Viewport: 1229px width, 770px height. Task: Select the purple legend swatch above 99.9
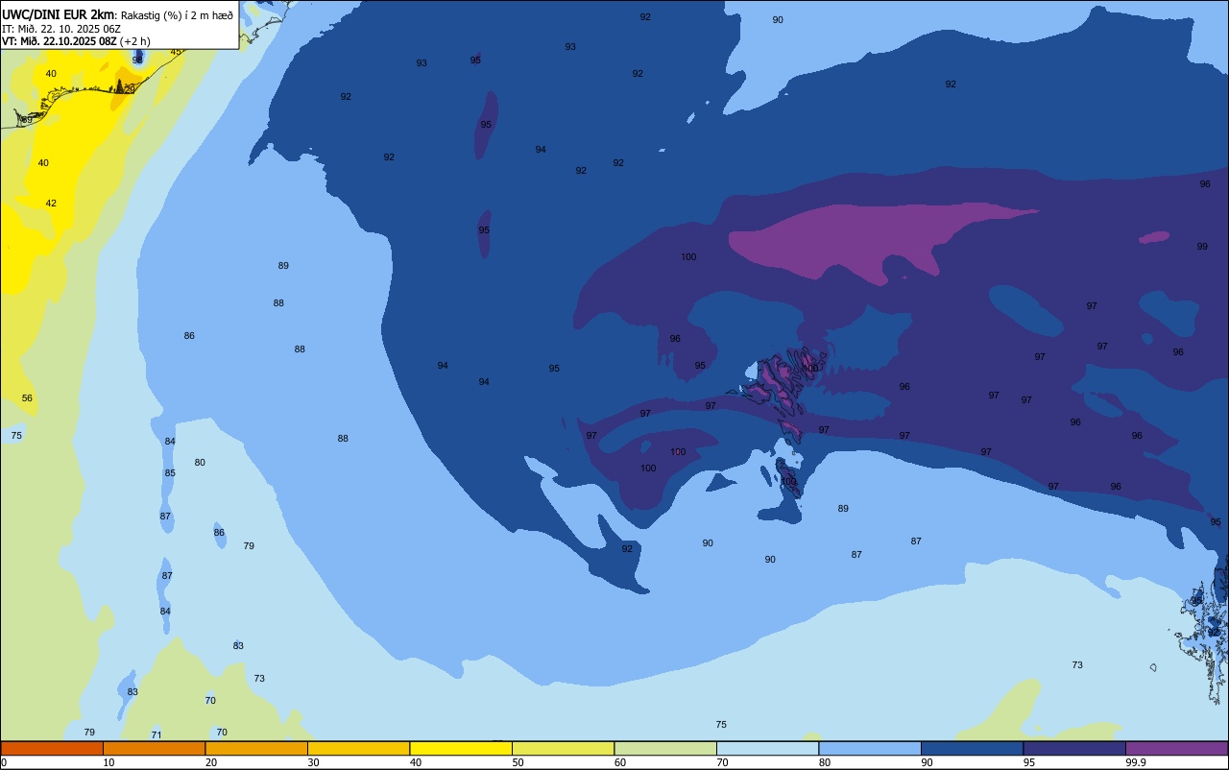[x=1176, y=748]
